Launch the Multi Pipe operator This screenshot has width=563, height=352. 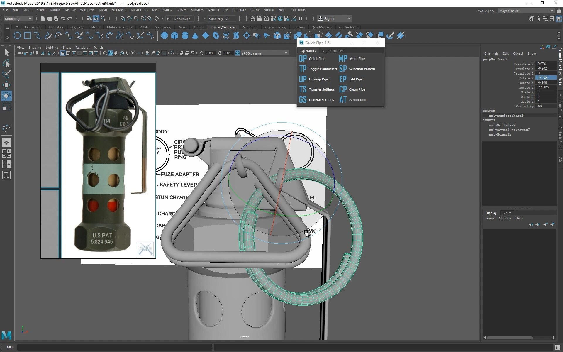[357, 58]
